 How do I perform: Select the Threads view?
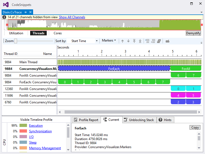[x=38, y=33]
